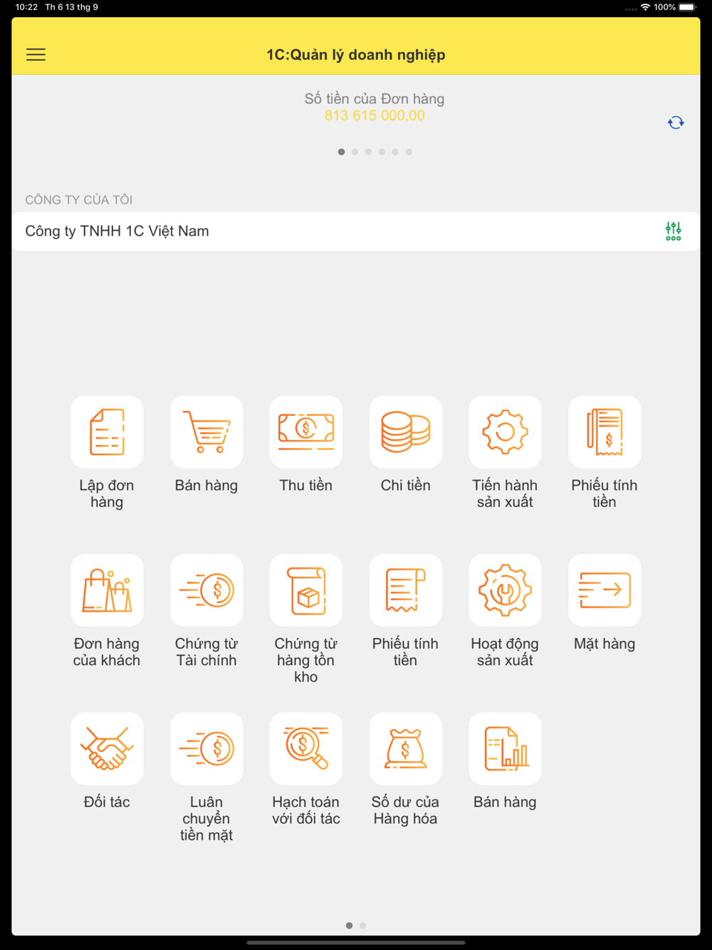
Task: Open company filter settings icon
Action: pyautogui.click(x=673, y=231)
